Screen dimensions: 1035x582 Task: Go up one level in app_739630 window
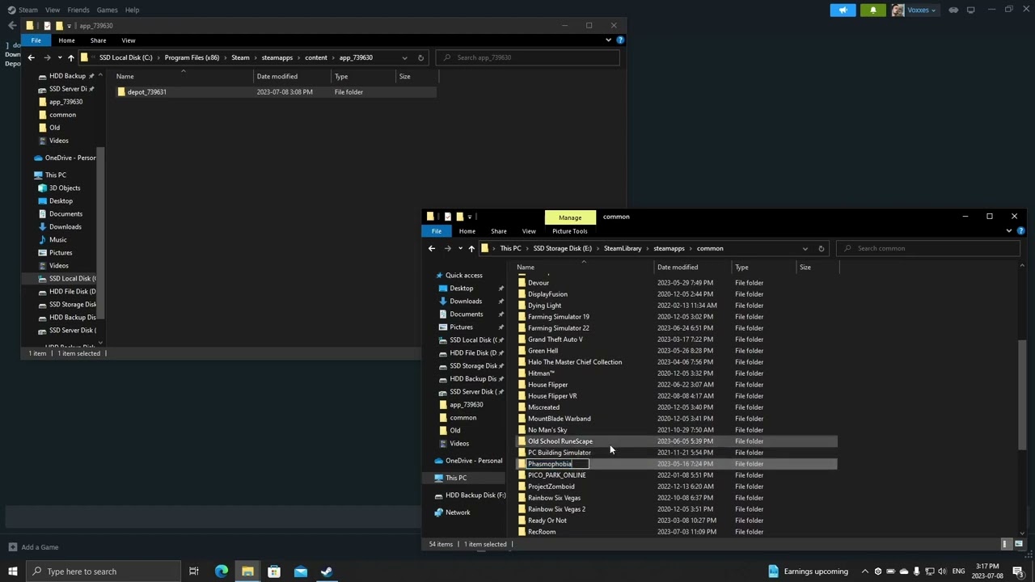click(x=70, y=57)
